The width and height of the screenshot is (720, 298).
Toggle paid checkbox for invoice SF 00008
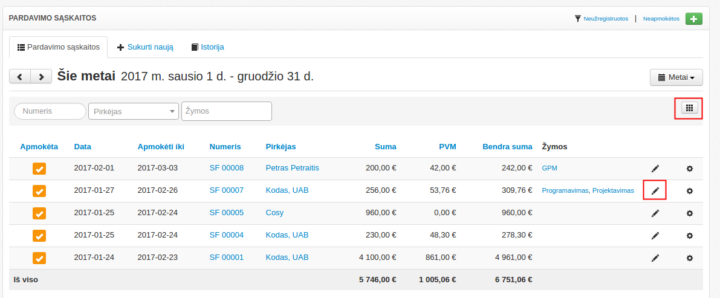[39, 169]
